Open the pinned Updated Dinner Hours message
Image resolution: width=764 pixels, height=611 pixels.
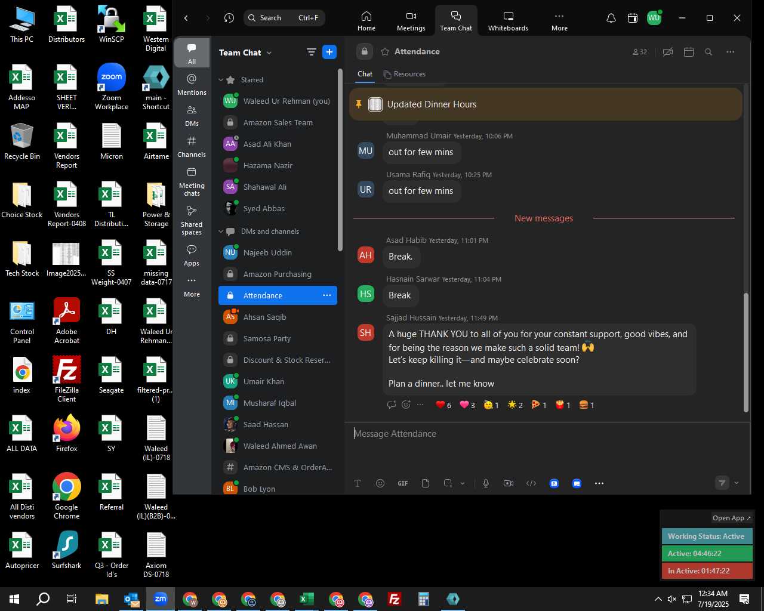[x=546, y=104]
